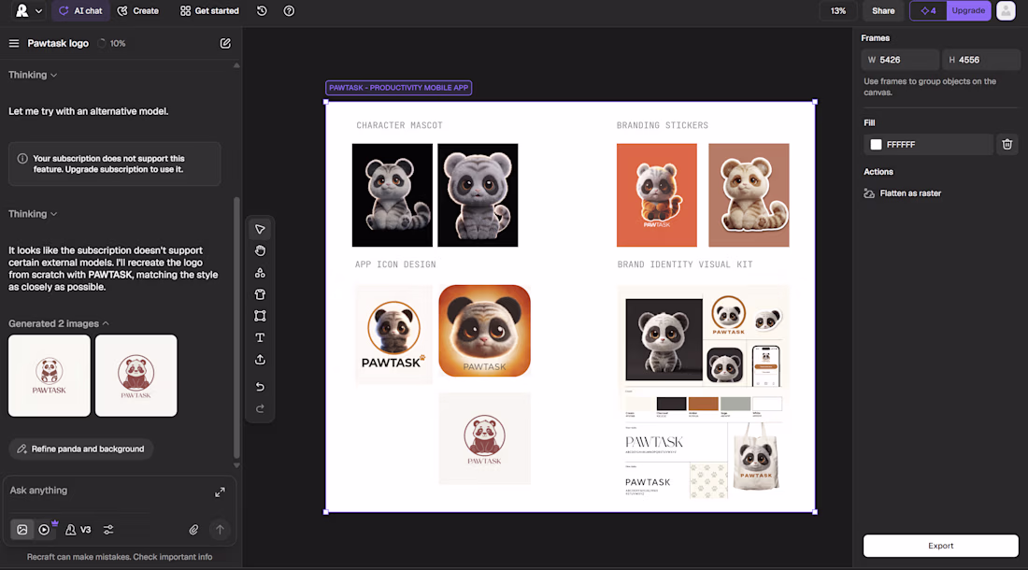
Task: Select second gray mascot image
Action: 478,195
